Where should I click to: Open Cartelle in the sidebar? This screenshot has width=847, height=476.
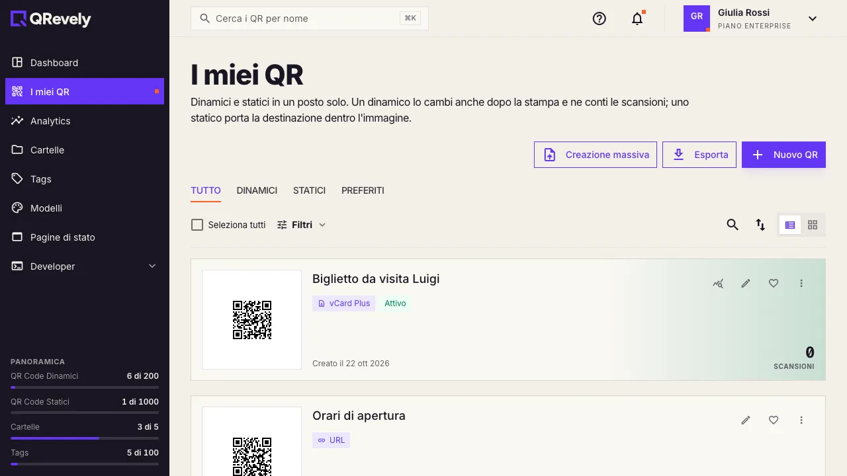click(x=85, y=150)
